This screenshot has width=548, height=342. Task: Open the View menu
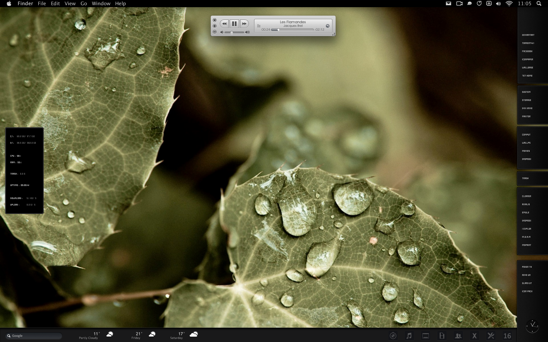70,4
